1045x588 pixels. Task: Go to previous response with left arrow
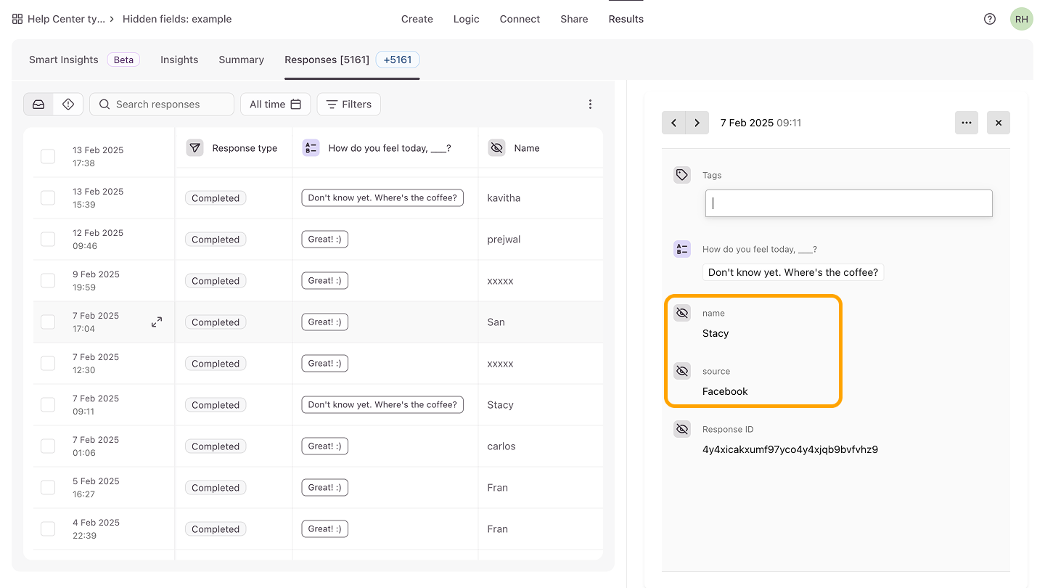click(673, 123)
